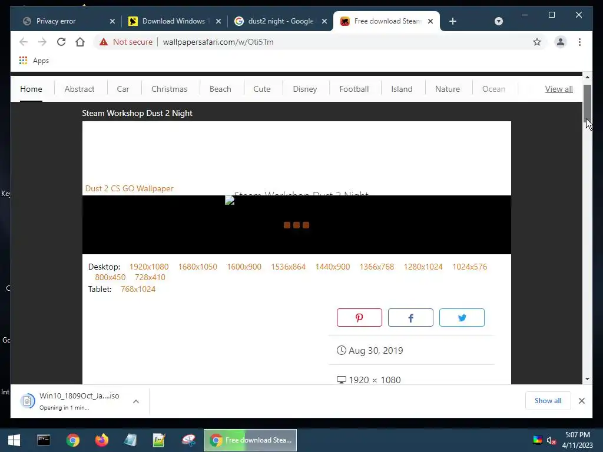The image size is (603, 452).
Task: Open pinned Chrome icon on taskbar
Action: [72, 440]
